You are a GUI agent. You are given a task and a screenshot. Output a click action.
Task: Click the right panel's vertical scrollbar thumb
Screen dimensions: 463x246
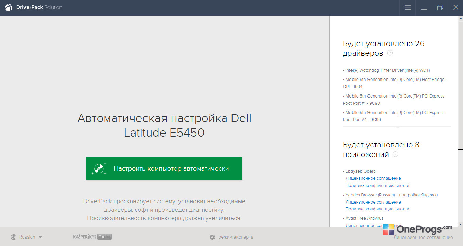(461, 85)
